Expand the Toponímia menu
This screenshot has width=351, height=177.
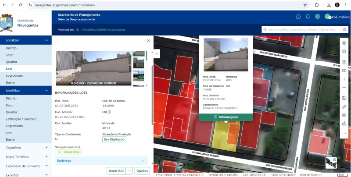(x=26, y=148)
